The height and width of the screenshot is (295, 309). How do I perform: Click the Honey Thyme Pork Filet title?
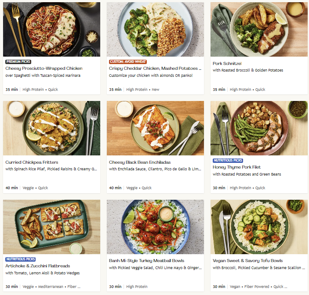pos(237,167)
